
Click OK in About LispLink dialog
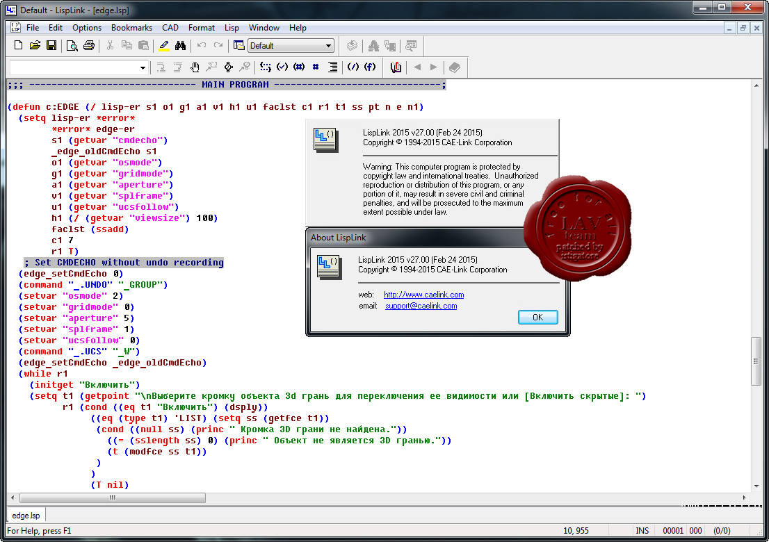pos(538,317)
